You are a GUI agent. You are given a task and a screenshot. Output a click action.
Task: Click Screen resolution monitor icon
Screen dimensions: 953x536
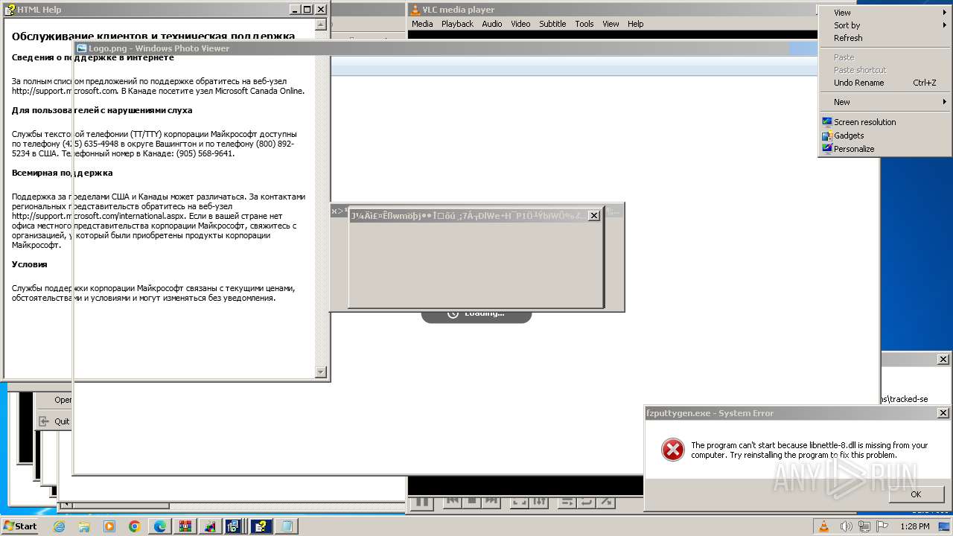coord(826,122)
